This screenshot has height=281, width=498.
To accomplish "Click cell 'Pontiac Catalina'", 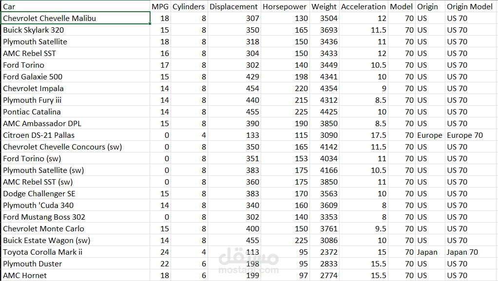I will 76,112.
